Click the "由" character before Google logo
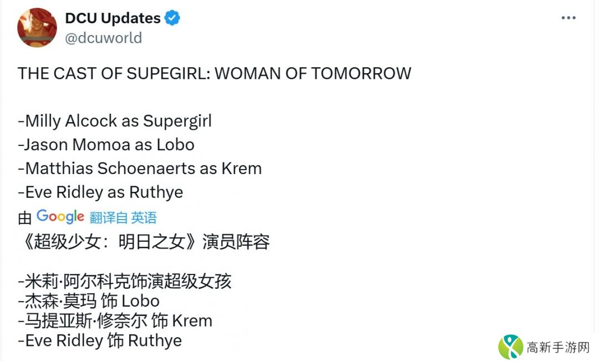Image resolution: width=599 pixels, height=361 pixels. [24, 218]
